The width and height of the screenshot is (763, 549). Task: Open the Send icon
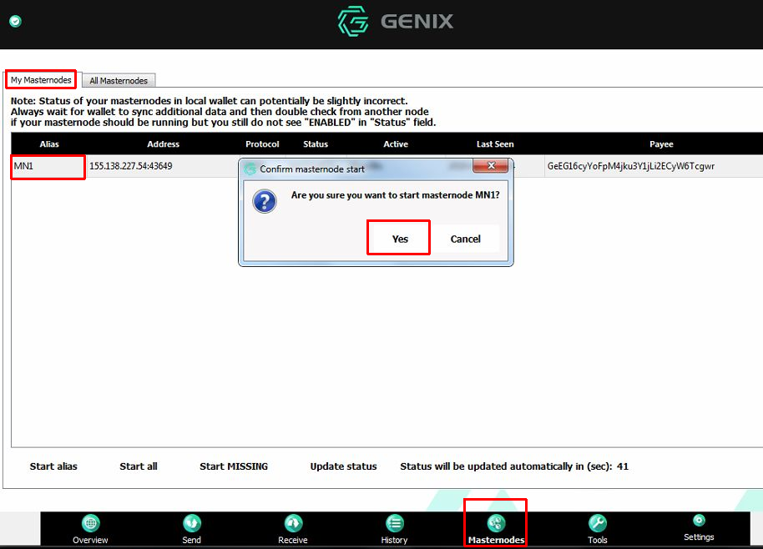point(192,524)
